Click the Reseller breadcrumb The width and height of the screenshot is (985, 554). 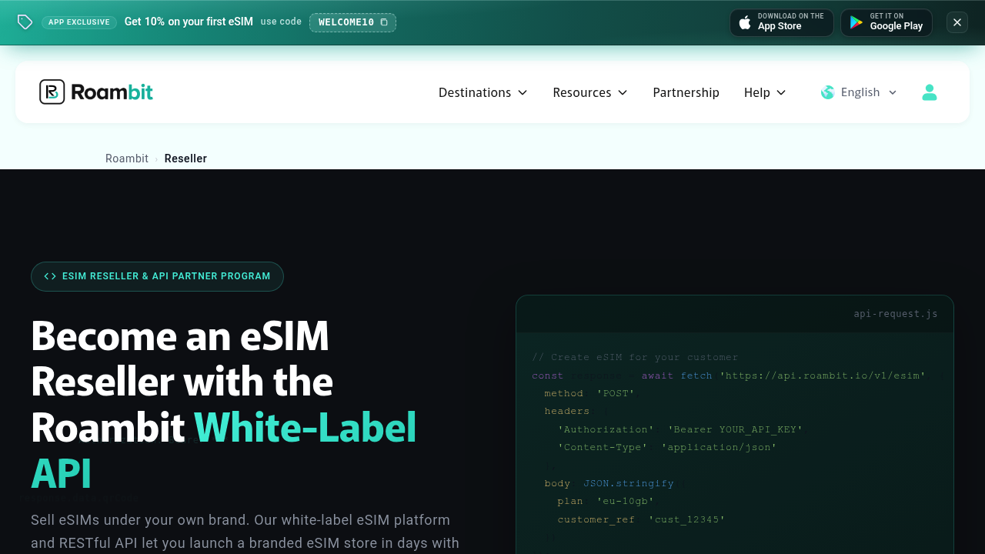click(x=185, y=159)
